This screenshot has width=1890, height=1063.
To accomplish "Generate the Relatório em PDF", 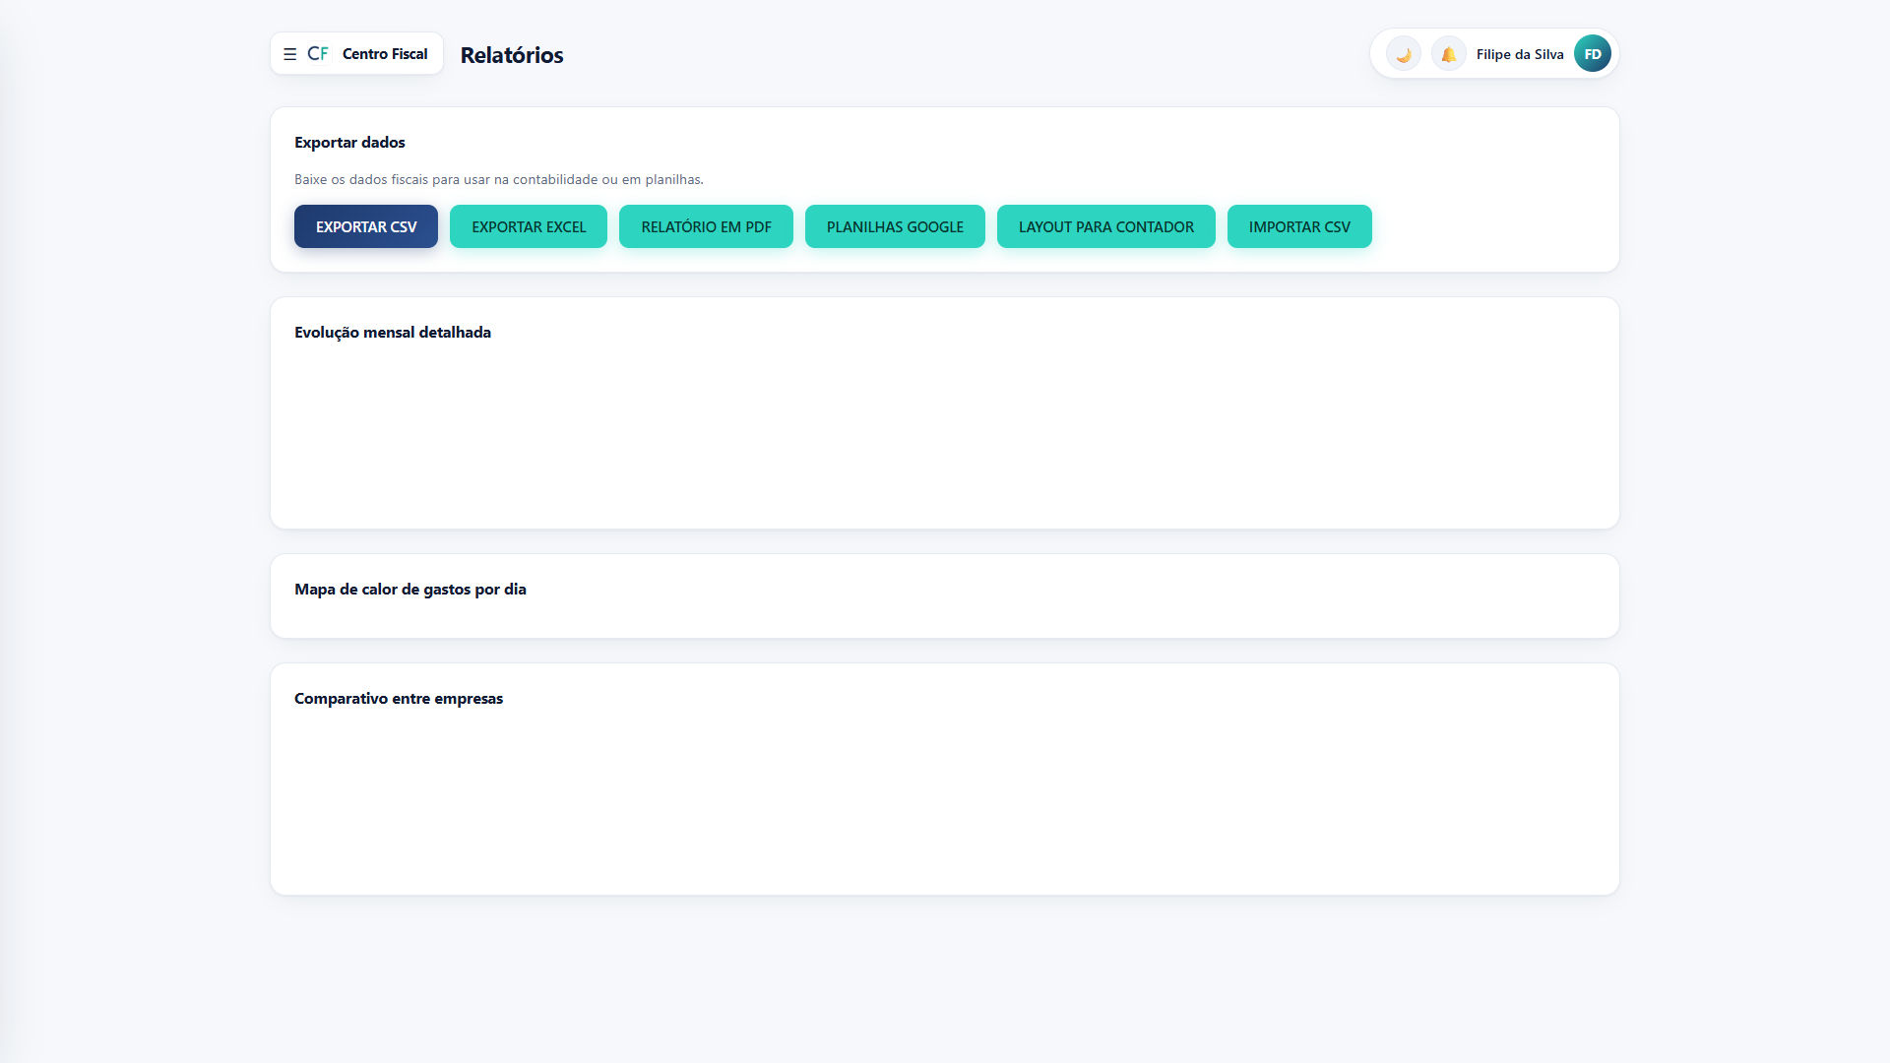I will pos(706,226).
